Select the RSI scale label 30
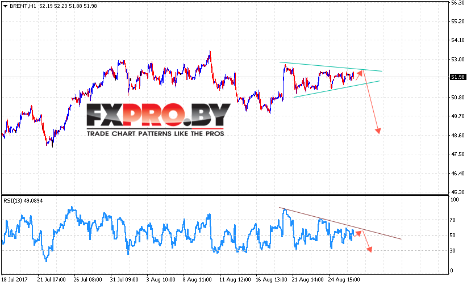Image resolution: width=471 pixels, height=286 pixels. (452, 251)
